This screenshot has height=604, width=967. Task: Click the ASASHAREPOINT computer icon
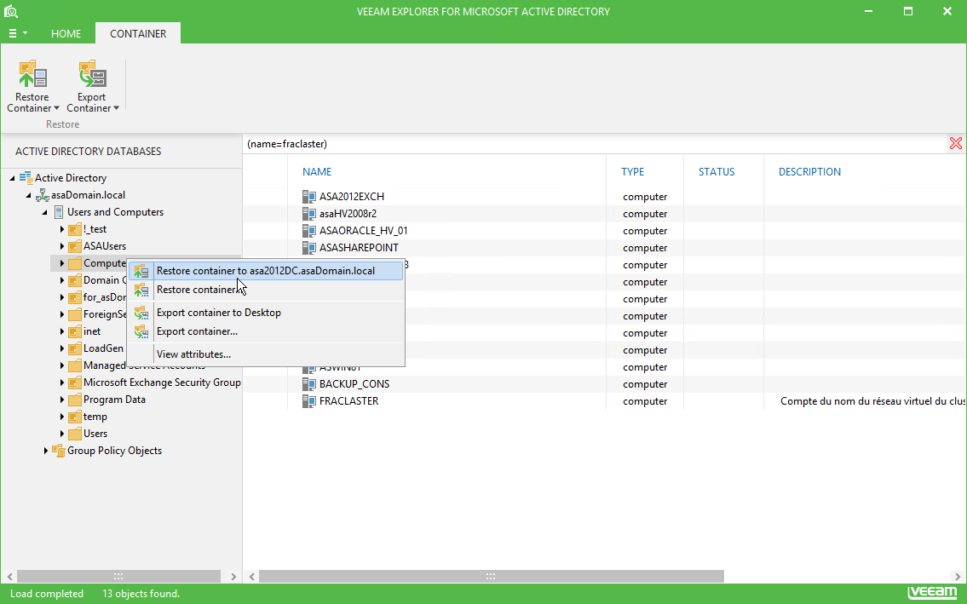pyautogui.click(x=309, y=247)
